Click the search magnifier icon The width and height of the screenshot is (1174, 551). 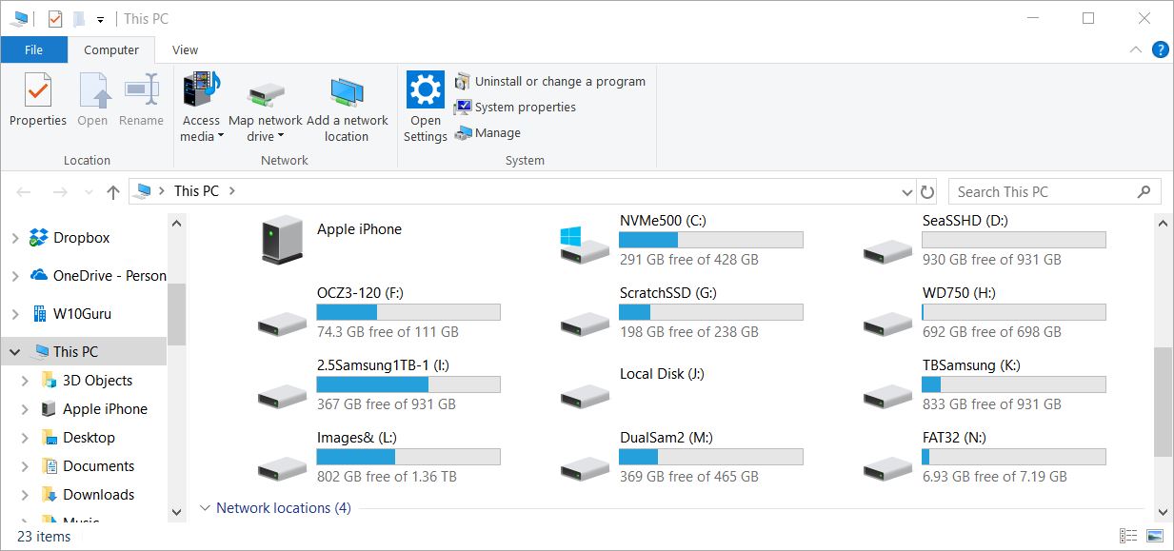[x=1144, y=191]
